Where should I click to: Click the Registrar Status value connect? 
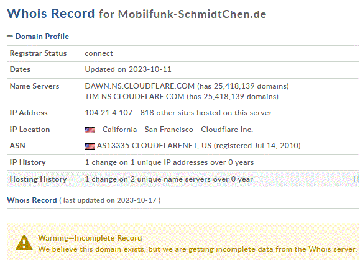[x=99, y=53]
